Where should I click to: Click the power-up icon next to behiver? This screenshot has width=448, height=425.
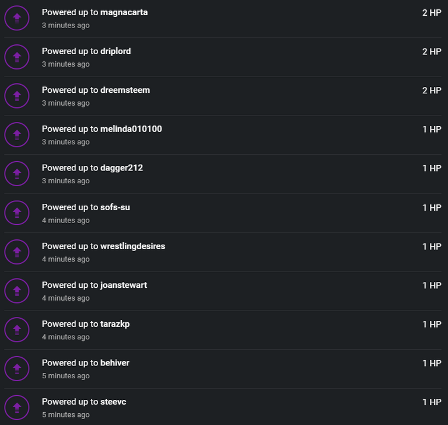tap(17, 368)
